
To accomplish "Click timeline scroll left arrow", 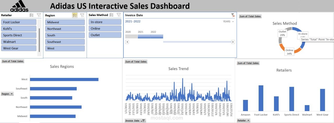I will (127, 42).
